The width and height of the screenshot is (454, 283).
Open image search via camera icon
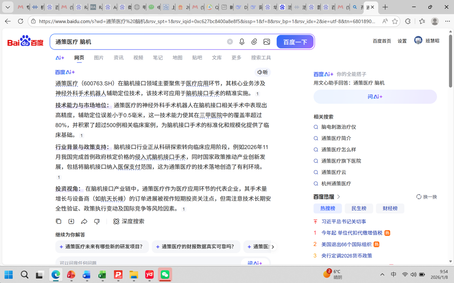267,42
